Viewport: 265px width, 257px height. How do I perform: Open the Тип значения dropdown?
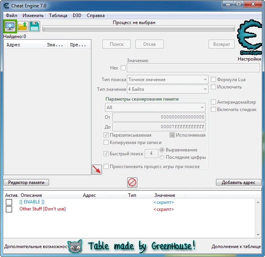(167, 89)
